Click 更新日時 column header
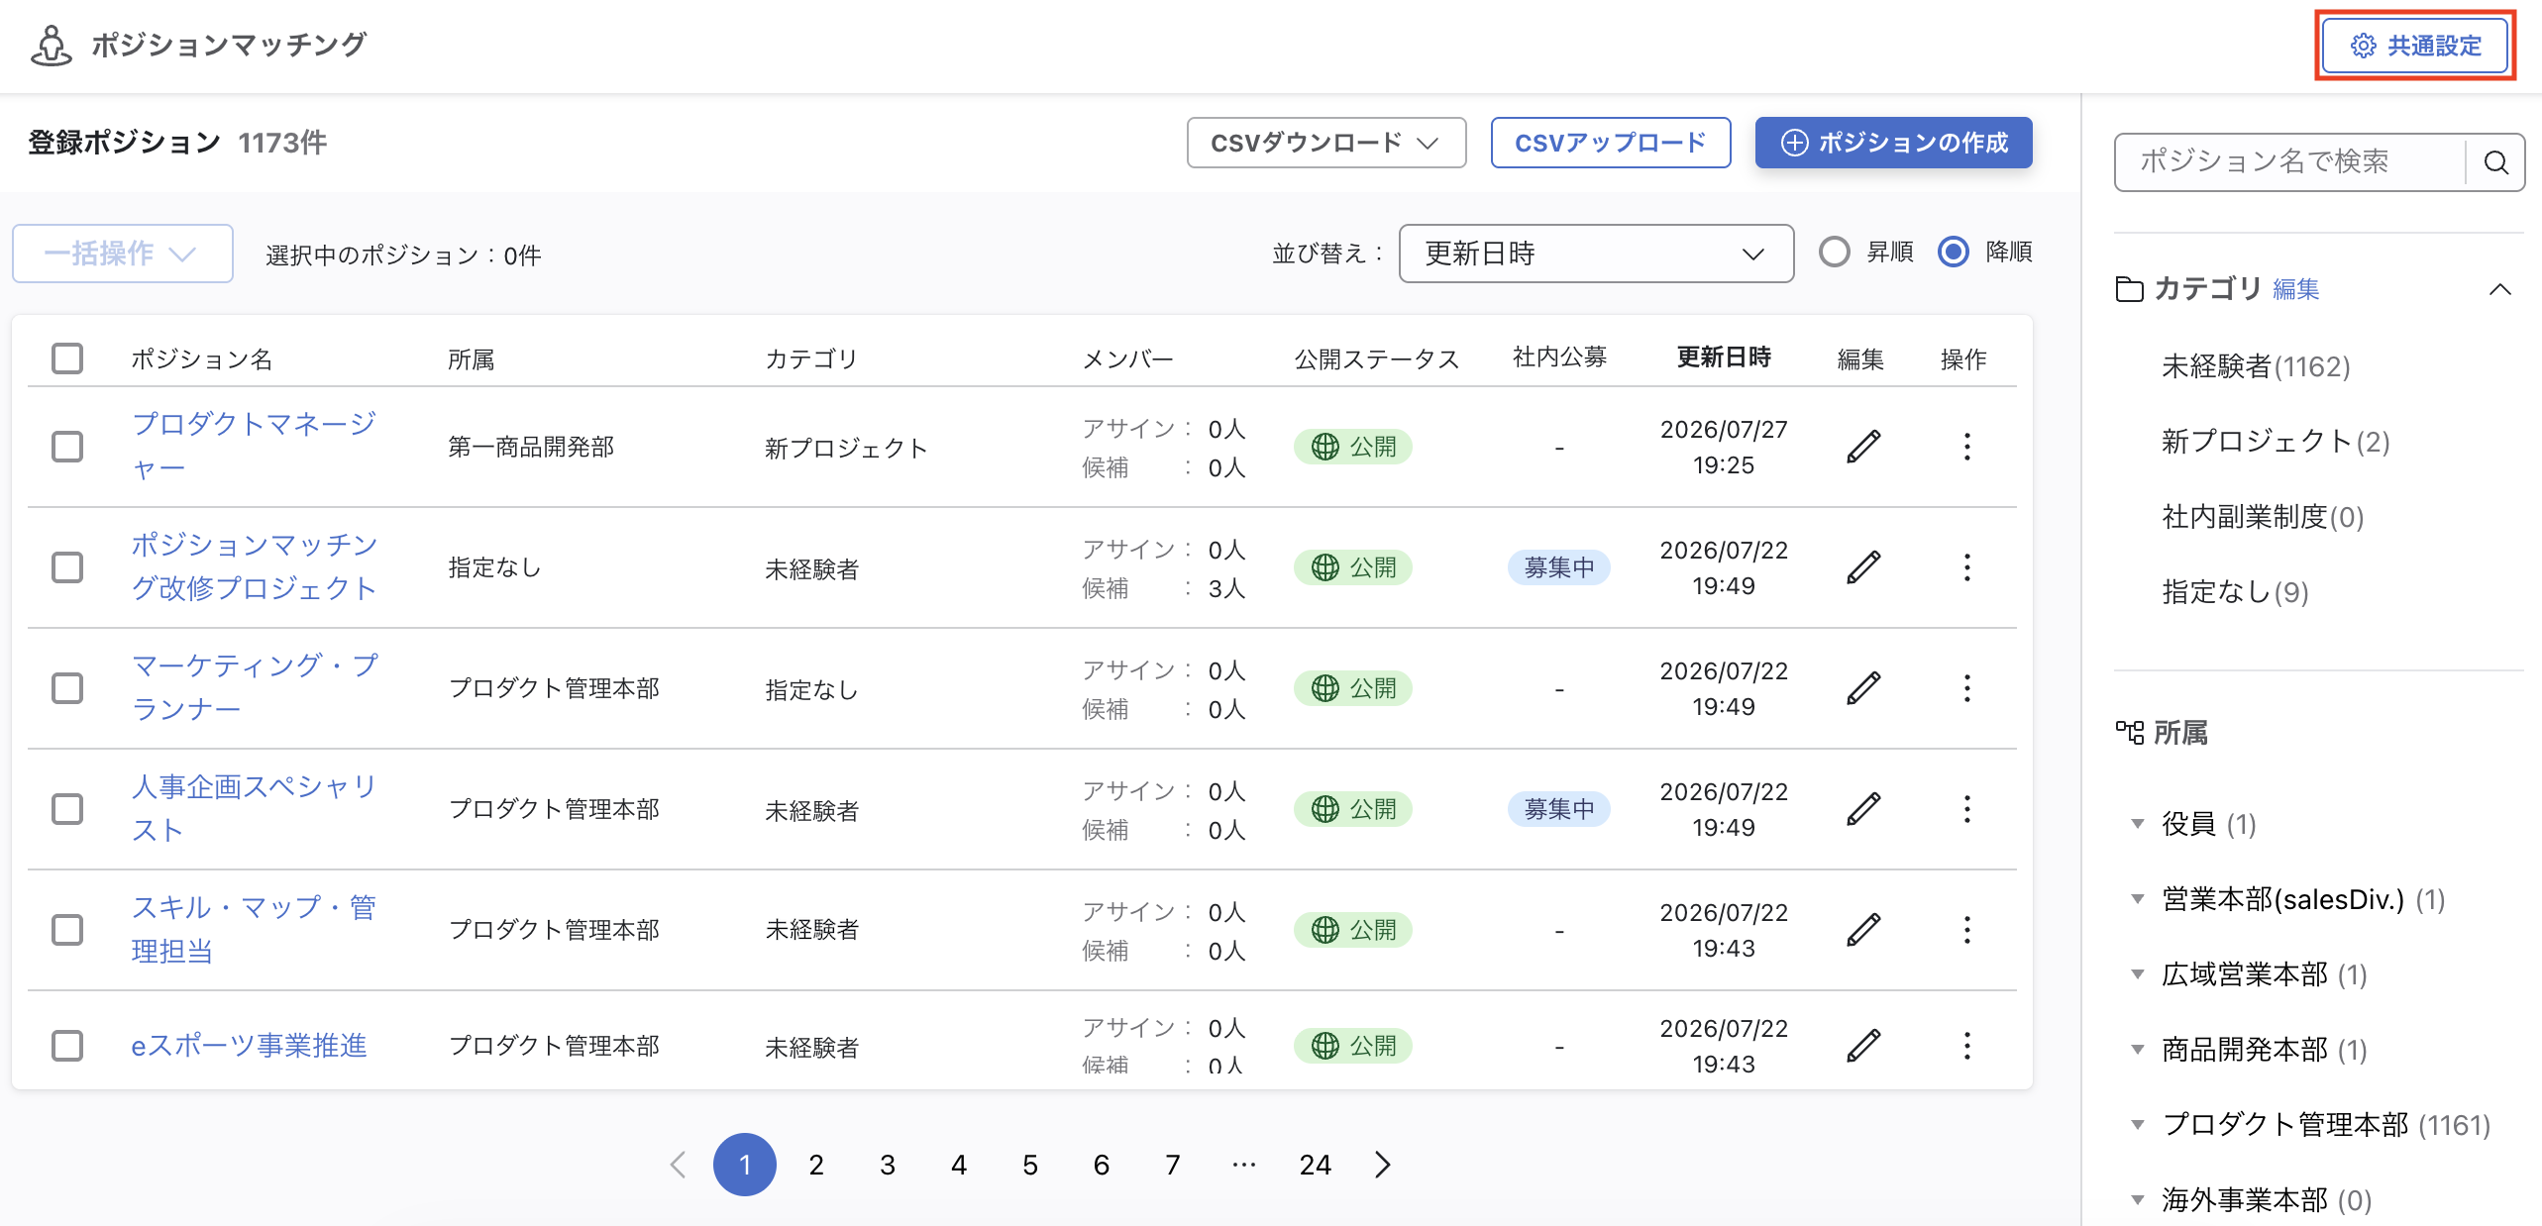Image resolution: width=2542 pixels, height=1226 pixels. click(x=1724, y=358)
